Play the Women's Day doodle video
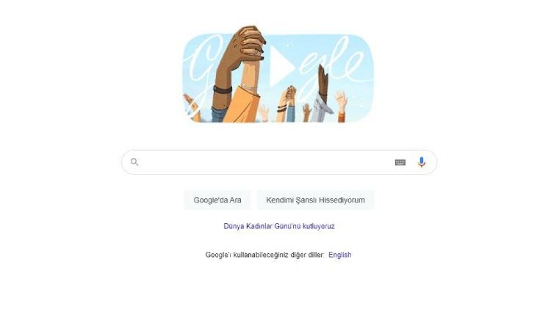The image size is (551, 309). click(282, 66)
